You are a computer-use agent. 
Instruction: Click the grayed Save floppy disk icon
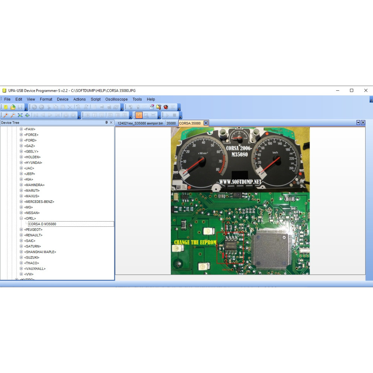pyautogui.click(x=20, y=107)
